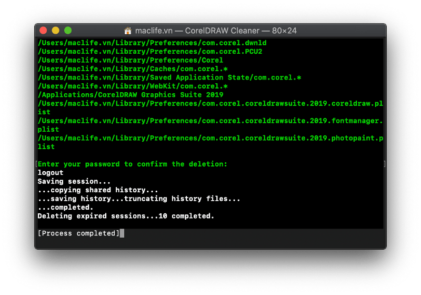Click the '...copying shared history...' line

click(98, 190)
